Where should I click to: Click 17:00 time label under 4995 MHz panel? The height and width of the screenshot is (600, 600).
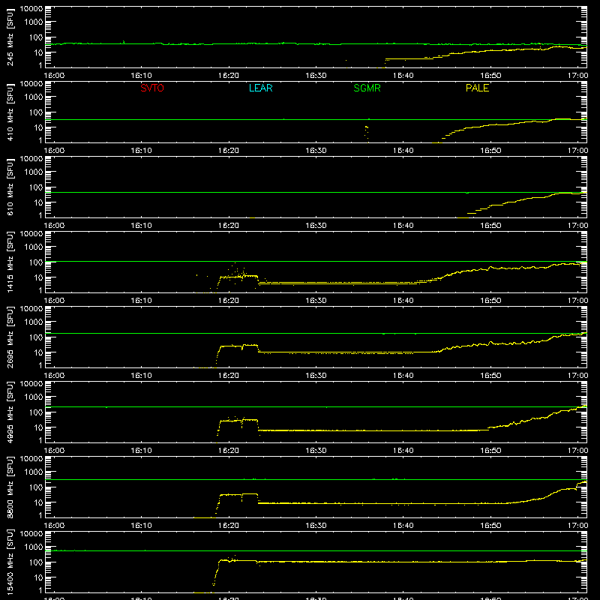point(577,451)
